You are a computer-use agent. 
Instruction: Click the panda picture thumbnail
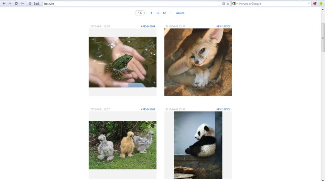point(198,145)
